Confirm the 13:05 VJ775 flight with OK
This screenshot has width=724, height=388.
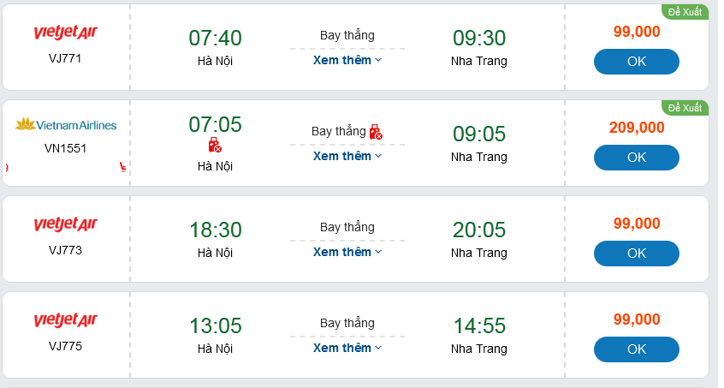pos(636,349)
